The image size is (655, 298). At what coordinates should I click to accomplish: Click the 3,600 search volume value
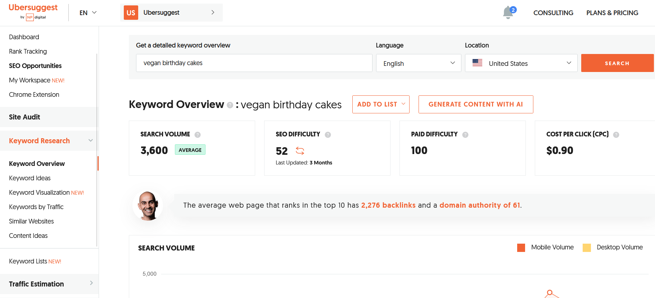click(x=154, y=150)
